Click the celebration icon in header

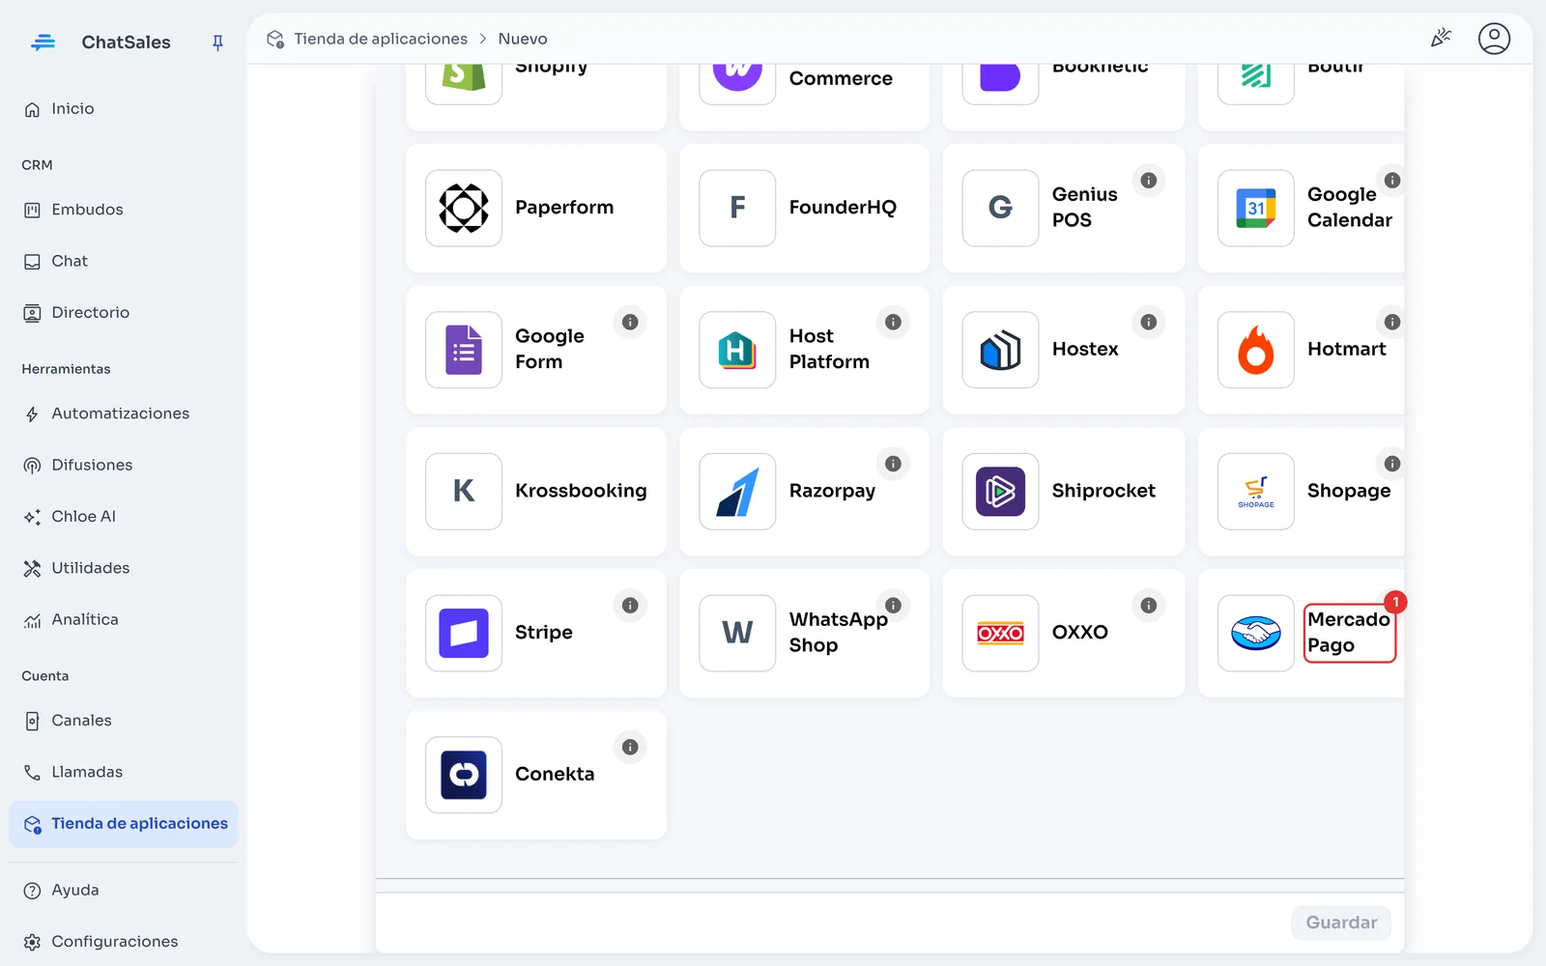[1441, 39]
